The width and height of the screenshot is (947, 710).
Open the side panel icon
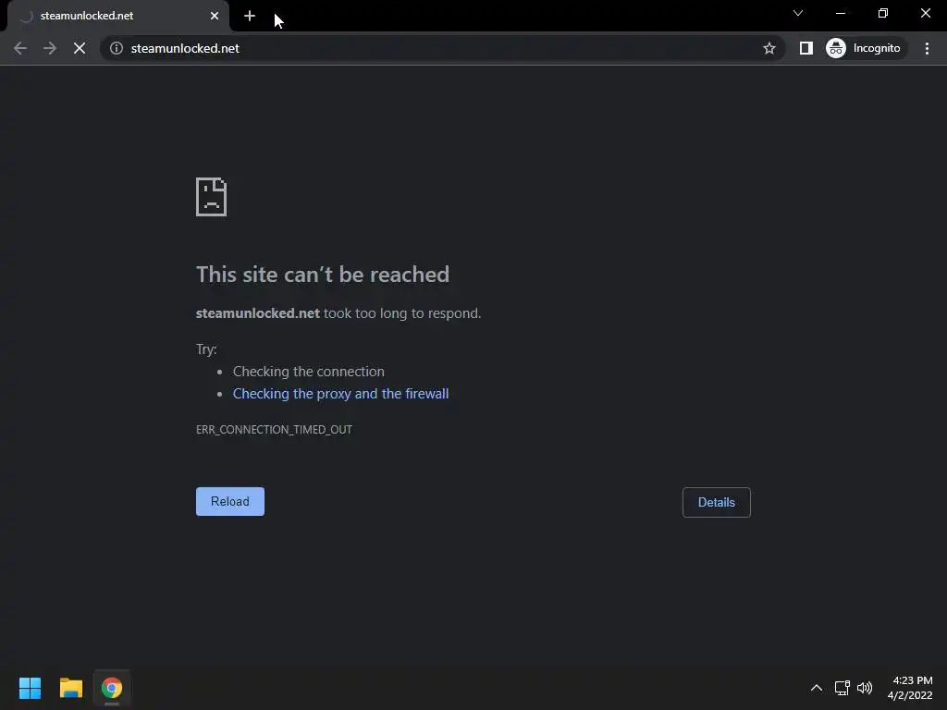coord(806,48)
